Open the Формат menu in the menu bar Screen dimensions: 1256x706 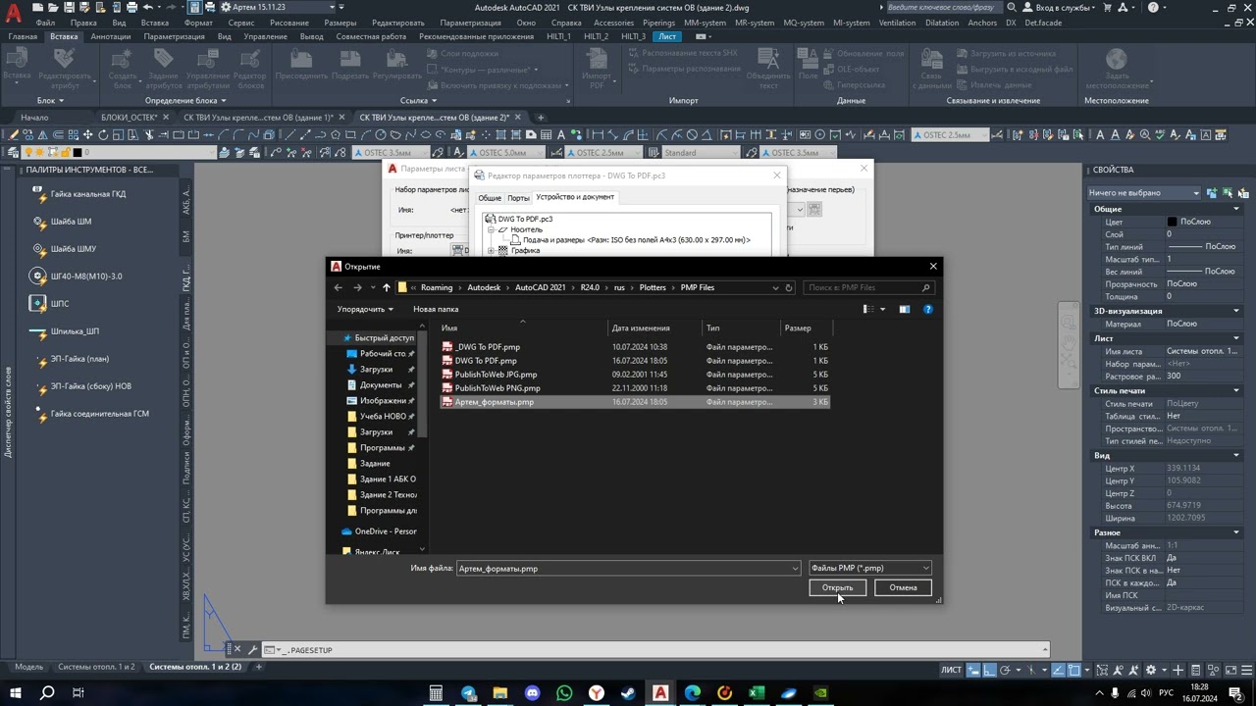pyautogui.click(x=198, y=22)
